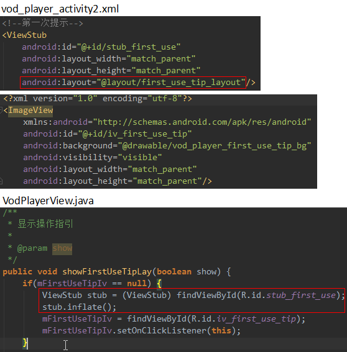Screen dimensions: 347x352
Task: Click the android:id="@+id/iv_first_use_tip" line
Action: tap(107, 134)
